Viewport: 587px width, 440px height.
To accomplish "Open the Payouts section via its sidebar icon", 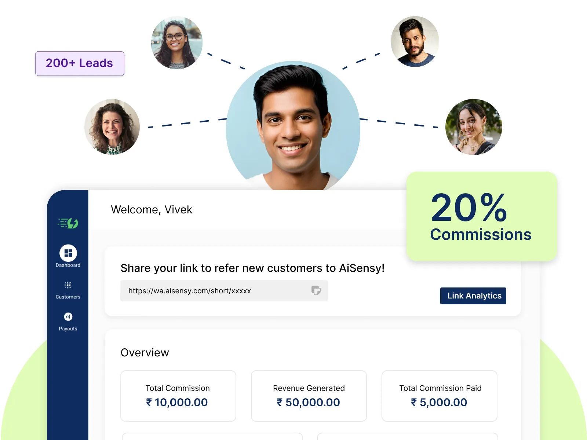I will click(x=68, y=316).
